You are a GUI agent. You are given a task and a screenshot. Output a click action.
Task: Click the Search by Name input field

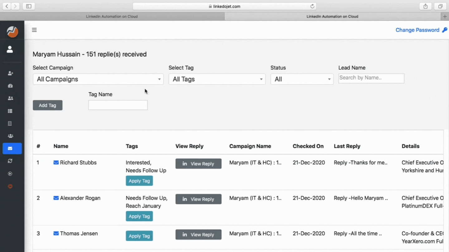click(x=371, y=78)
